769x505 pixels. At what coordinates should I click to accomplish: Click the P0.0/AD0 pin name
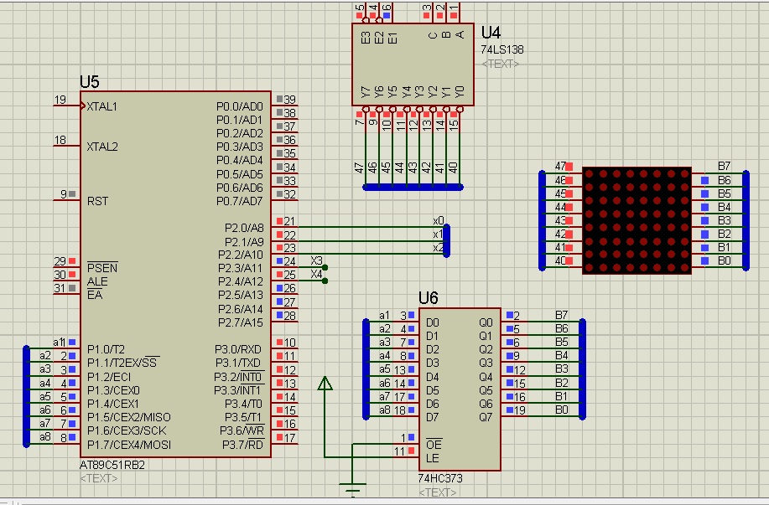point(240,107)
